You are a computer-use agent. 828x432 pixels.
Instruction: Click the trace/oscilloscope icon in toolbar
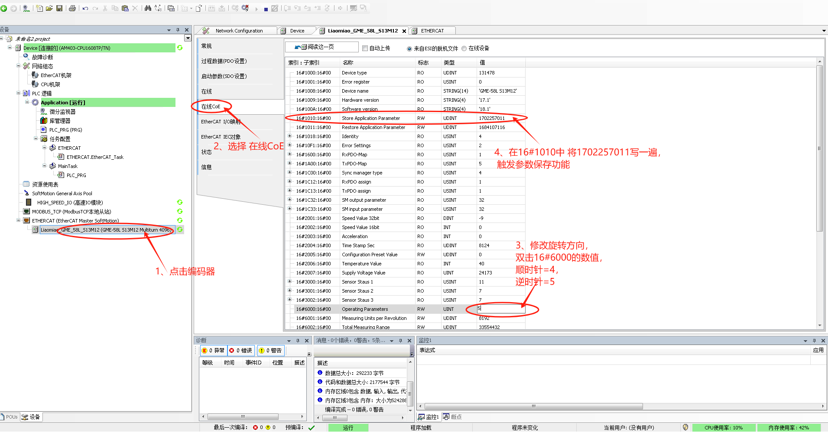click(26, 8)
